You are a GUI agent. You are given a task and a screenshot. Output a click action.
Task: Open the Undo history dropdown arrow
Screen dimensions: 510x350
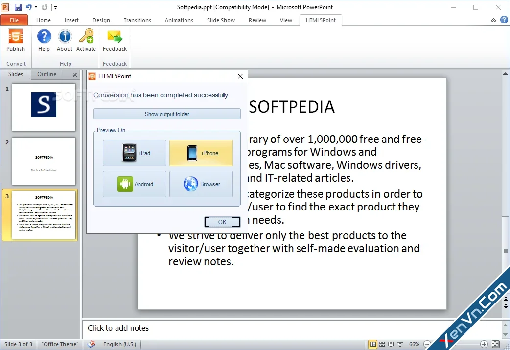coord(36,7)
